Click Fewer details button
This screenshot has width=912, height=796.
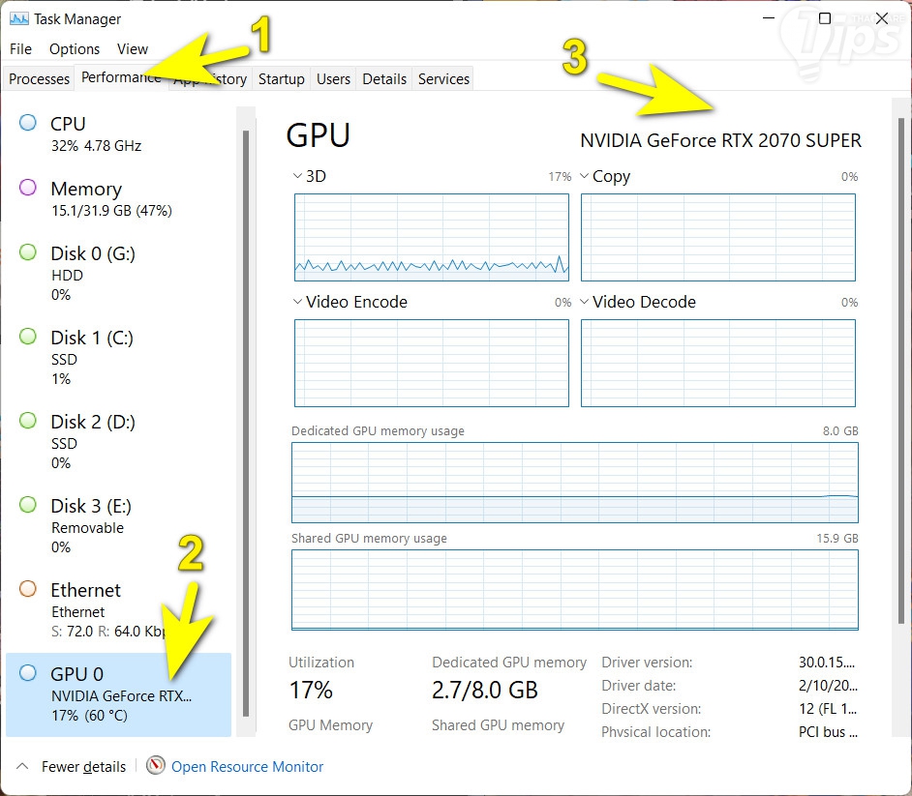tap(83, 766)
